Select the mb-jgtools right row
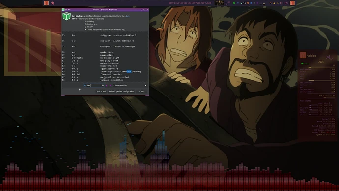This screenshot has height=191, width=339. click(x=105, y=58)
